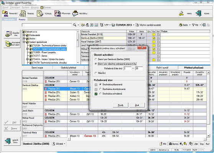
Task: Open the Rozpisy toolbar module
Action: click(23, 13)
